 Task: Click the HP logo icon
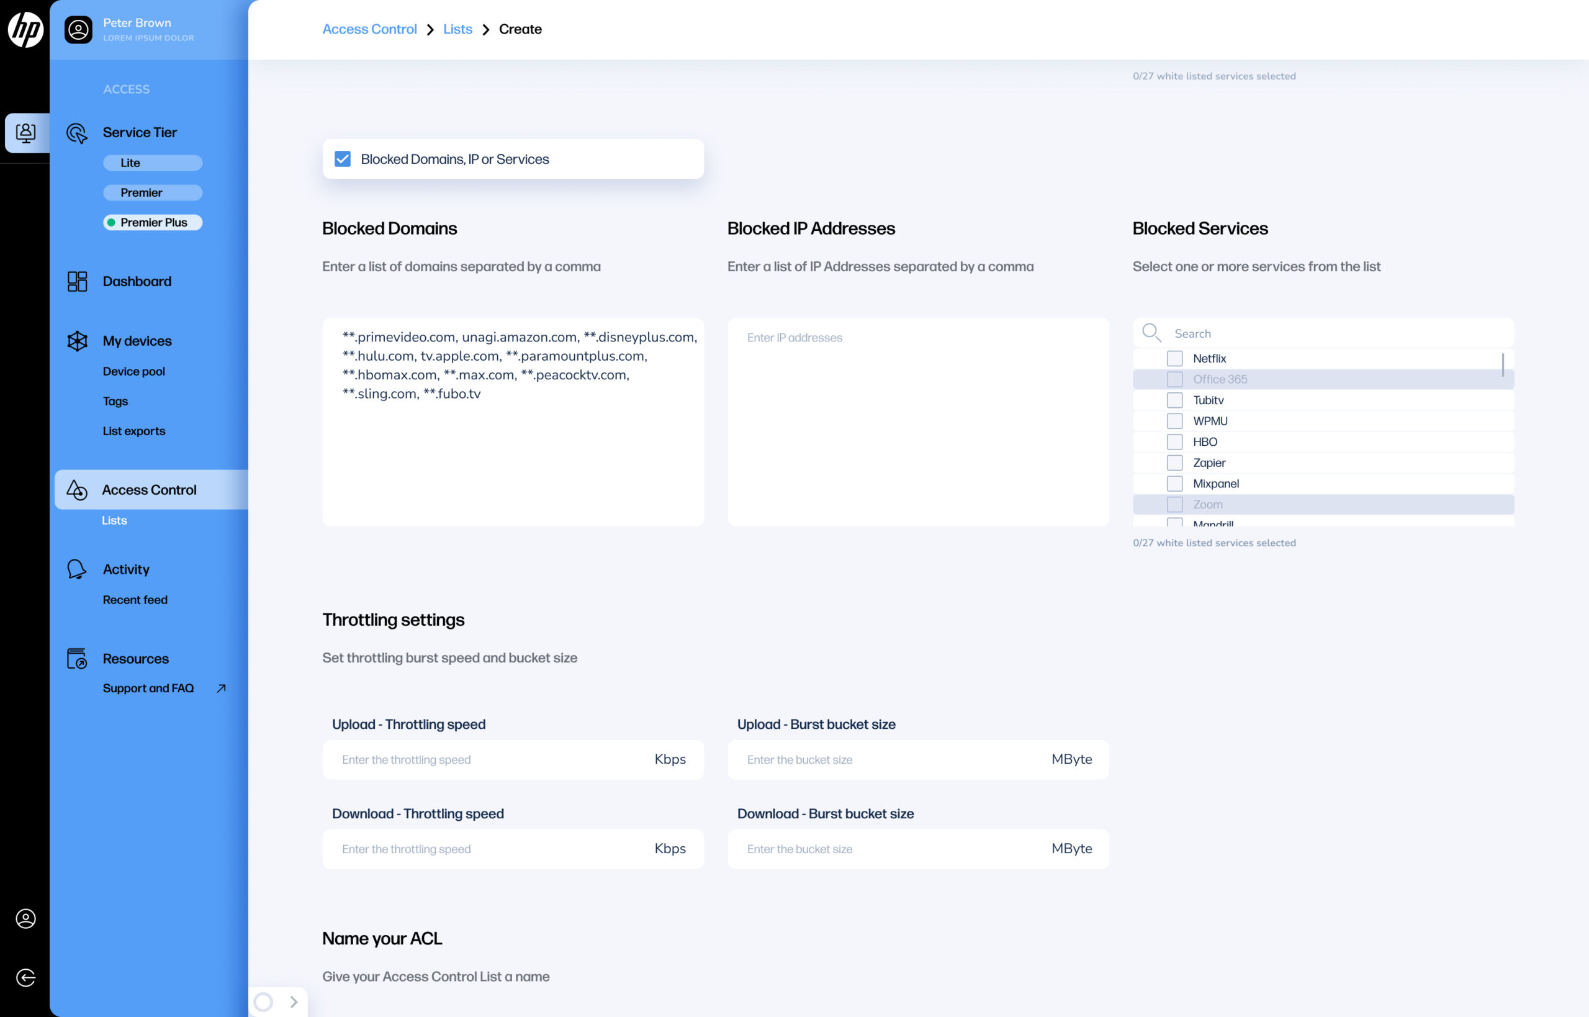pos(25,30)
